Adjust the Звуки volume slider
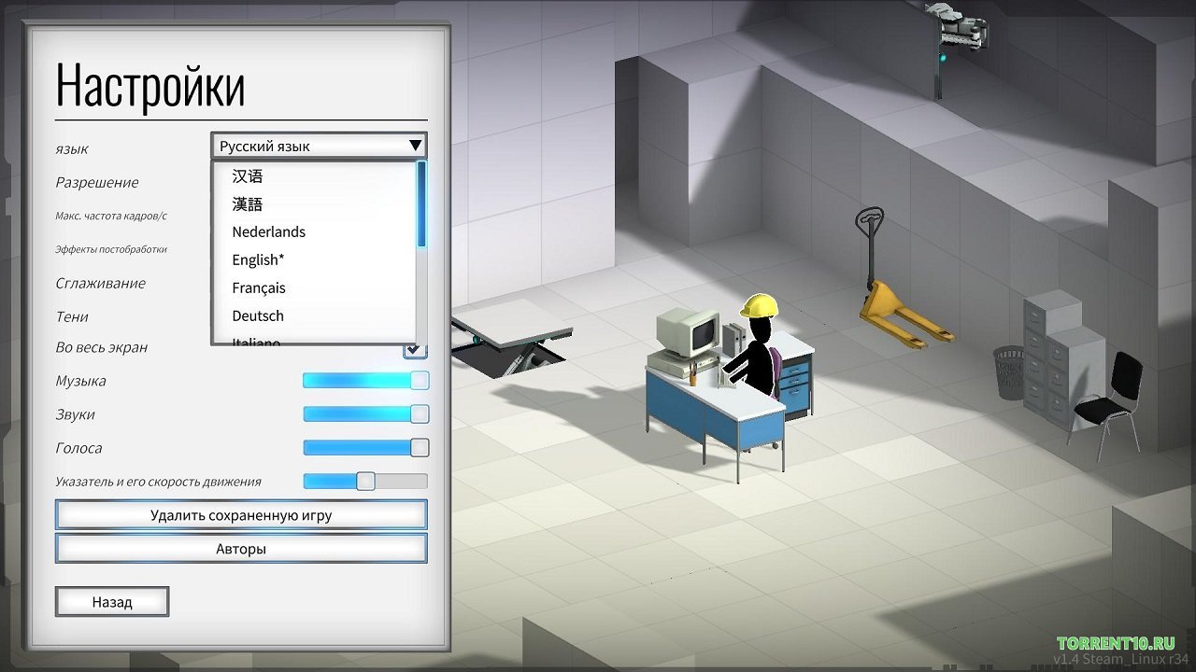The image size is (1196, 672). (x=364, y=414)
